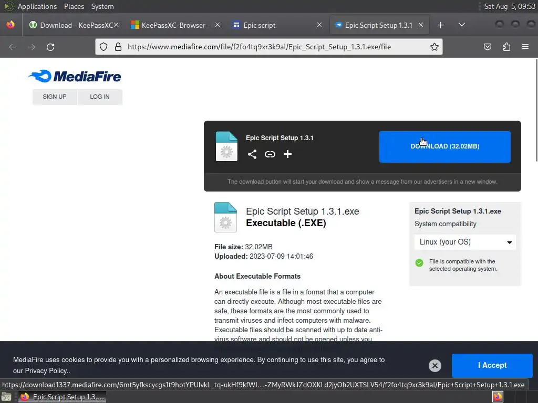The width and height of the screenshot is (538, 403).
Task: Copy link using the chain icon
Action: click(270, 154)
